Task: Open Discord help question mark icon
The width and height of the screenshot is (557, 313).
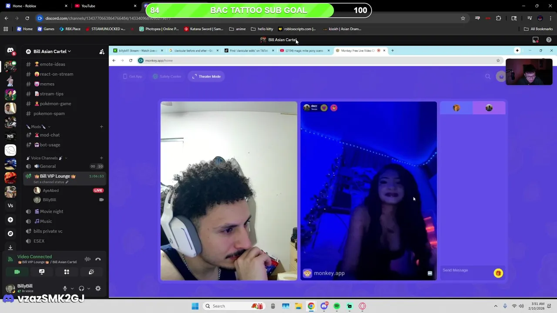Action: [549, 40]
